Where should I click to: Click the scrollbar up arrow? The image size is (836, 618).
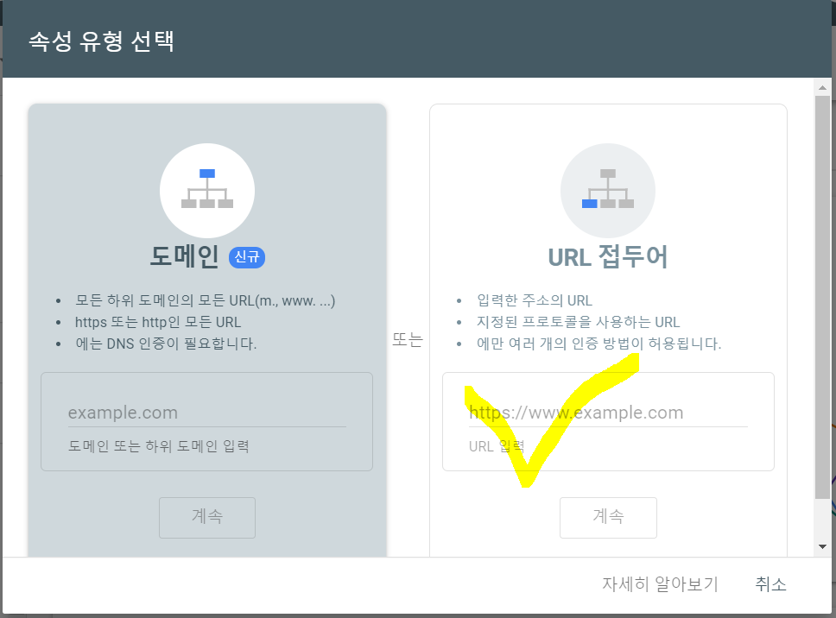click(x=822, y=87)
